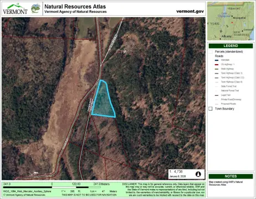
Task: Click THIS MAP IS NOT TO BE USED FOR NAVIGATION
Action: [89, 195]
